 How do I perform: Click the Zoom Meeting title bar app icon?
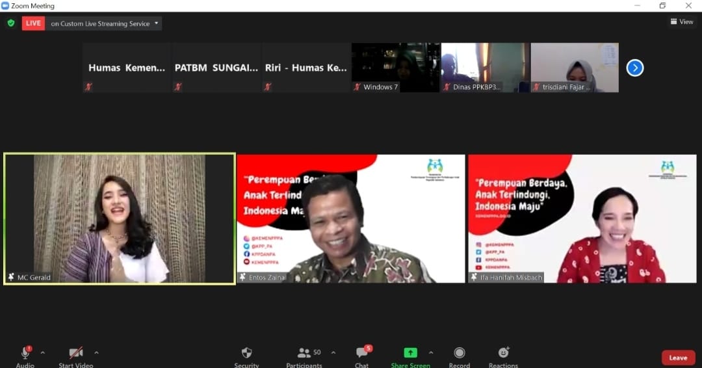click(x=5, y=5)
